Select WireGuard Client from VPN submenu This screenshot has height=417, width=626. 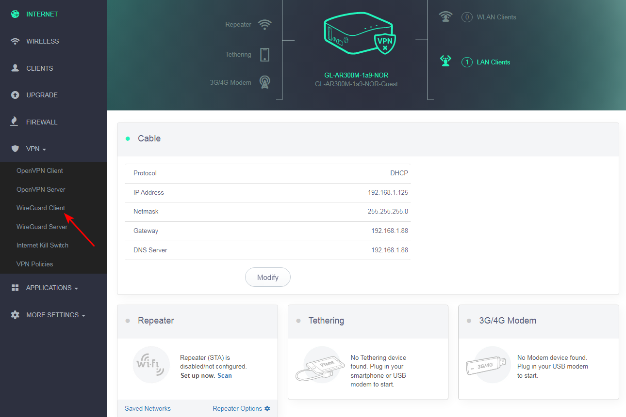[x=40, y=208]
